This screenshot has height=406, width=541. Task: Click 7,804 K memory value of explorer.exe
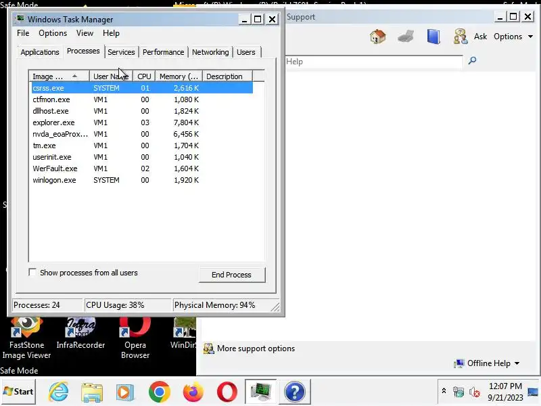pos(186,122)
